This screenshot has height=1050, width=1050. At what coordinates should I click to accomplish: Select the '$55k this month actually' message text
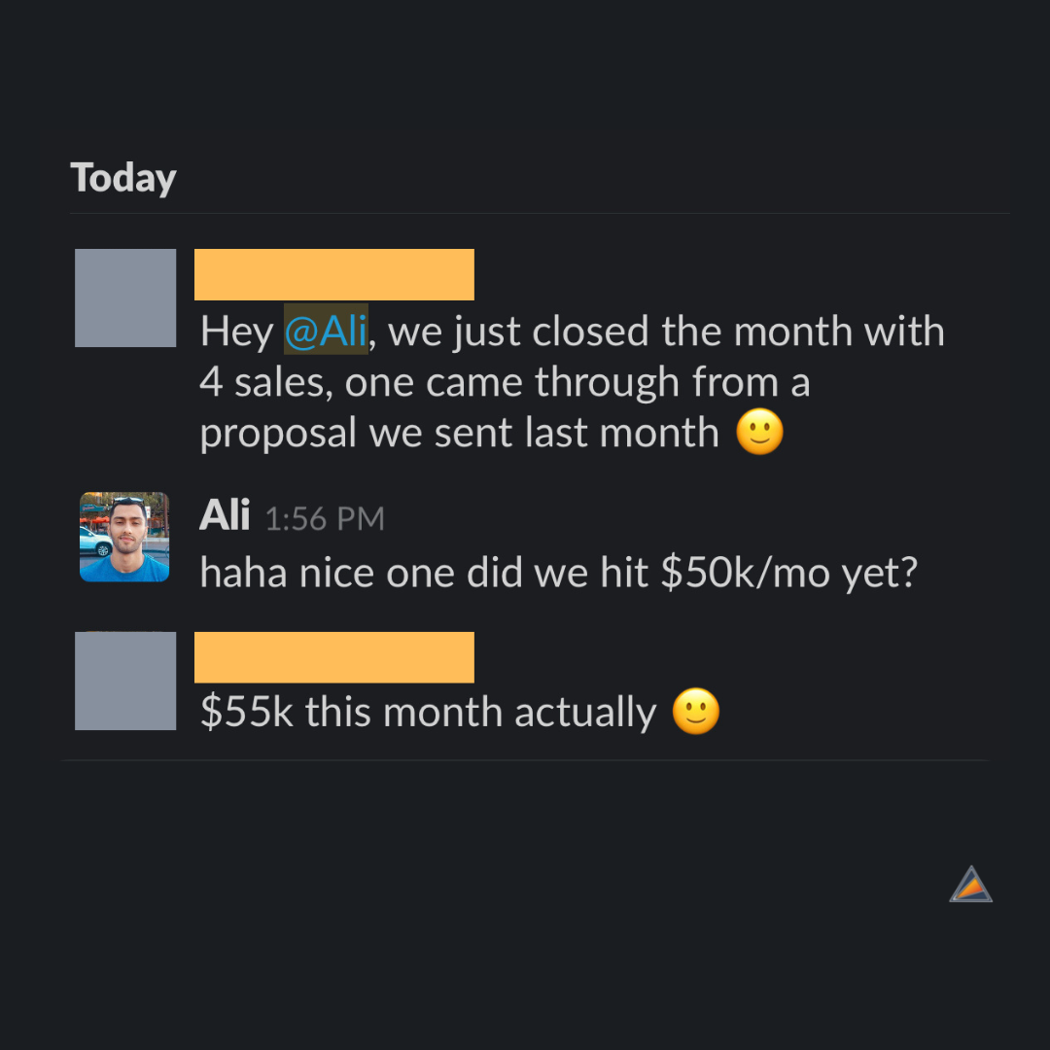(x=428, y=713)
